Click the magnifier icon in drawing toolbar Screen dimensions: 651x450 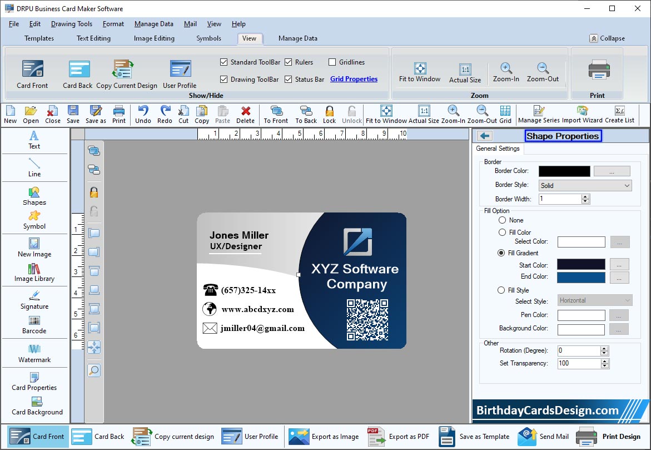click(x=95, y=370)
